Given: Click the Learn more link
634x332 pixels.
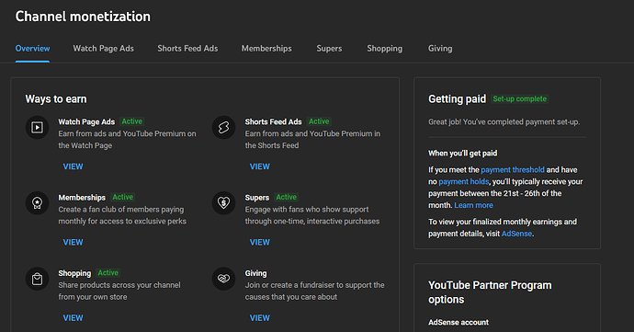Looking at the screenshot, I should click(x=473, y=205).
